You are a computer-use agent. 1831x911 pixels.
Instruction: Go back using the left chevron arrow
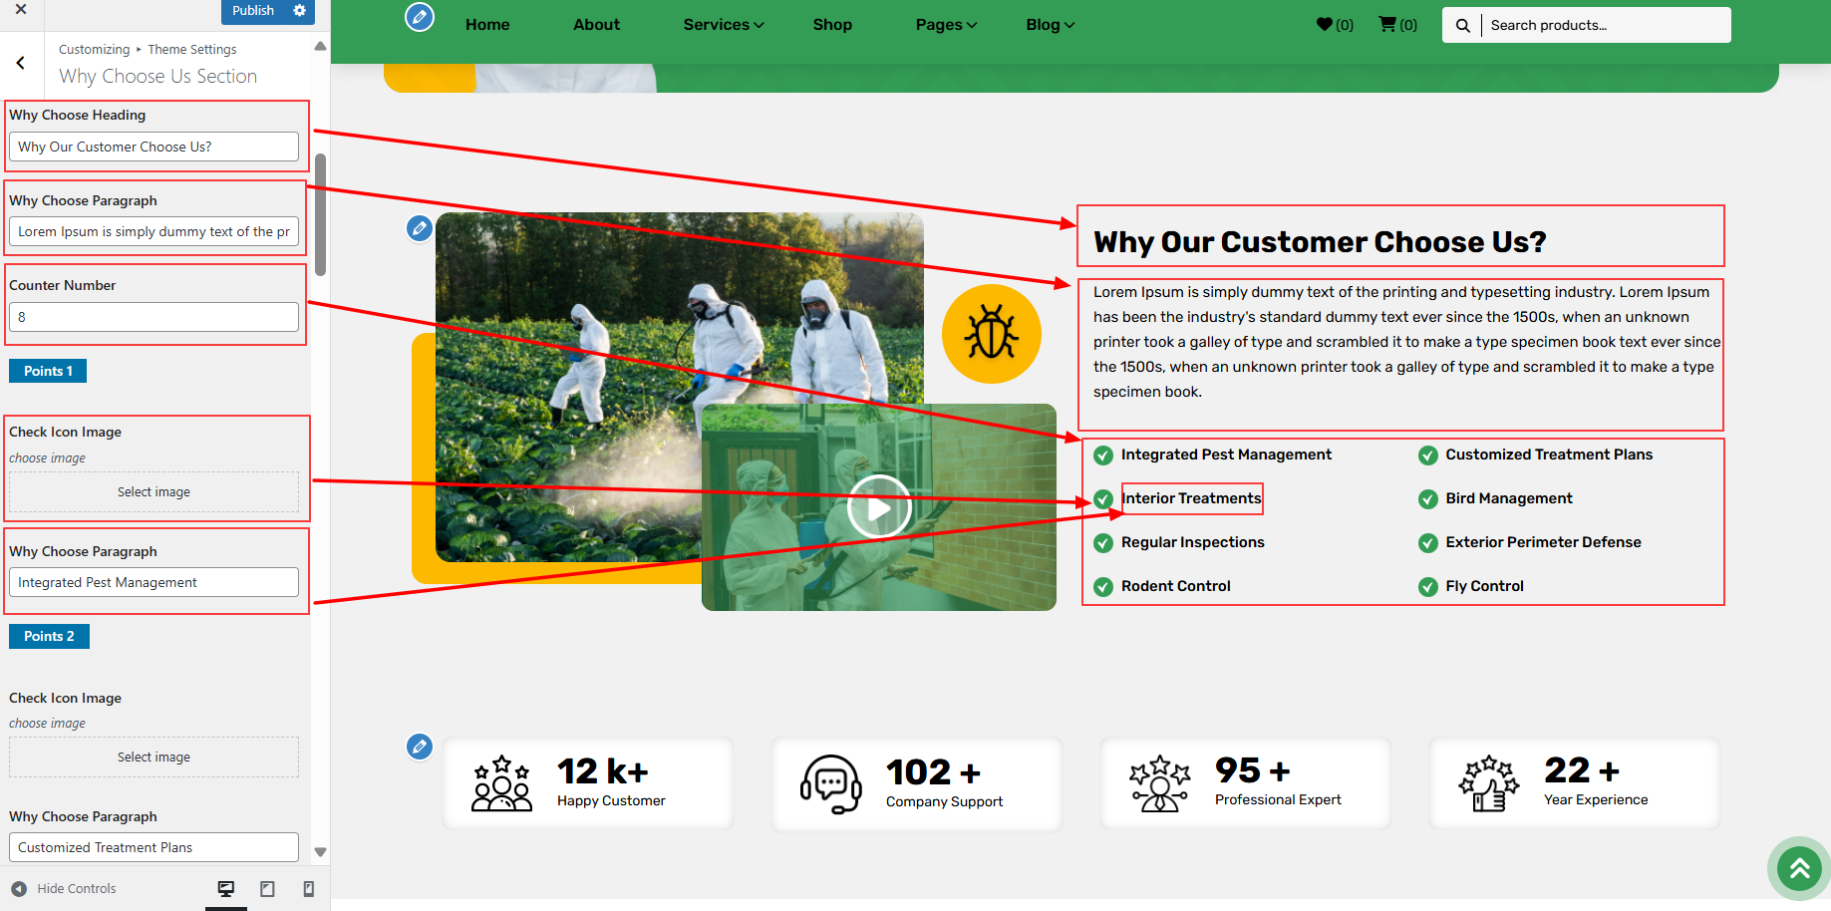(x=21, y=63)
